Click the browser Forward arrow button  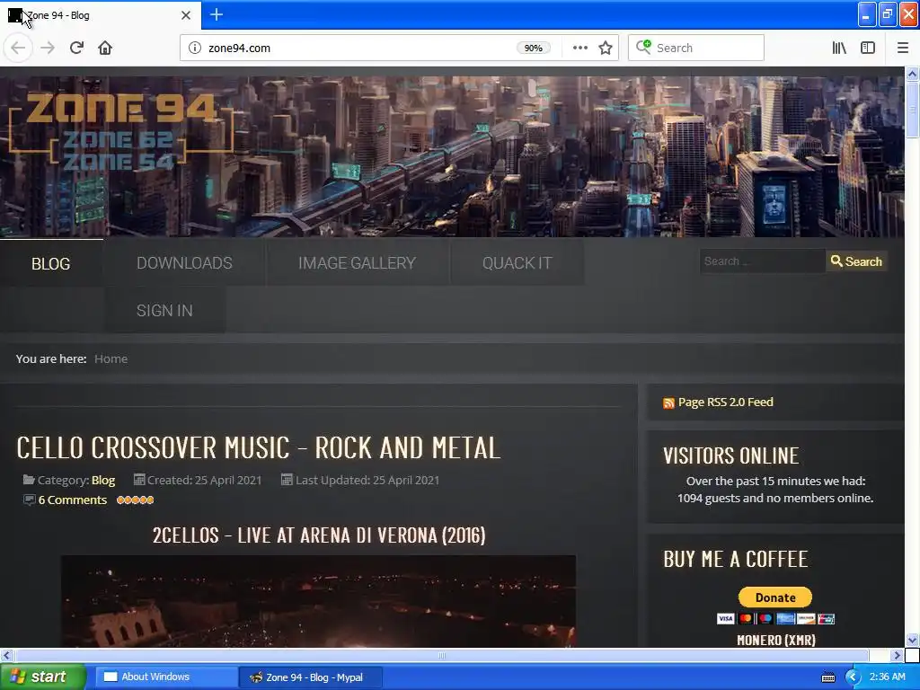point(48,49)
